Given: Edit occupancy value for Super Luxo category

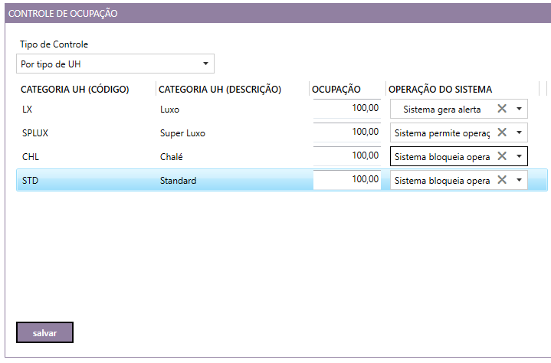Looking at the screenshot, I should [x=347, y=132].
